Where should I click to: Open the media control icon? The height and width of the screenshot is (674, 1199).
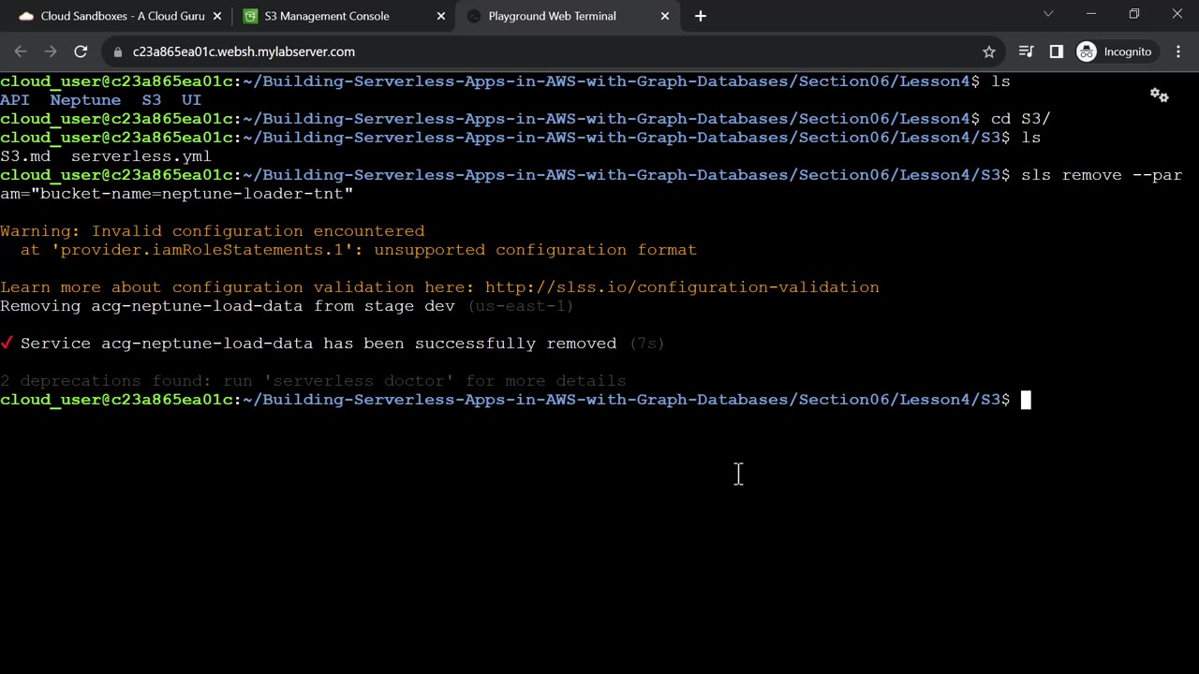1026,51
